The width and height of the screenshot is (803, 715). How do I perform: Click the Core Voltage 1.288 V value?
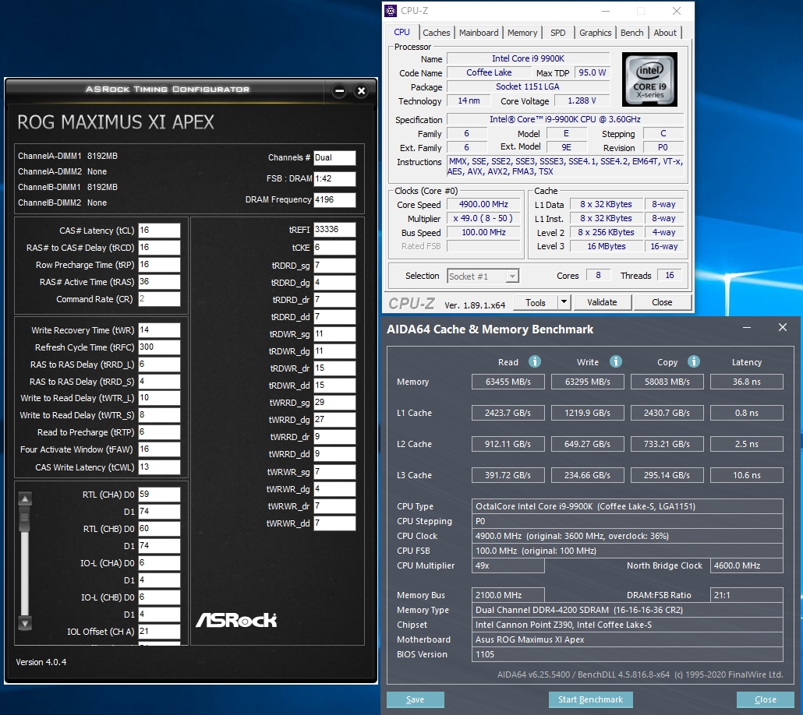pos(582,100)
